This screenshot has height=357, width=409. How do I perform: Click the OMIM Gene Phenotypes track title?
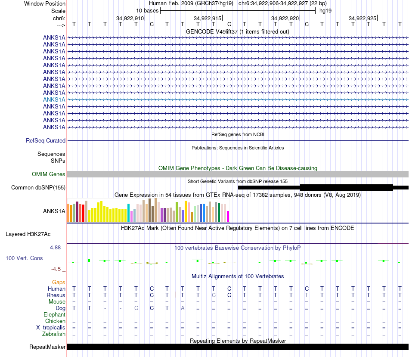click(238, 168)
